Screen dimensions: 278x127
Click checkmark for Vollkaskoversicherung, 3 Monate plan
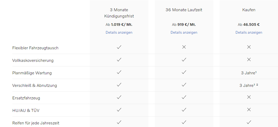tap(119, 60)
